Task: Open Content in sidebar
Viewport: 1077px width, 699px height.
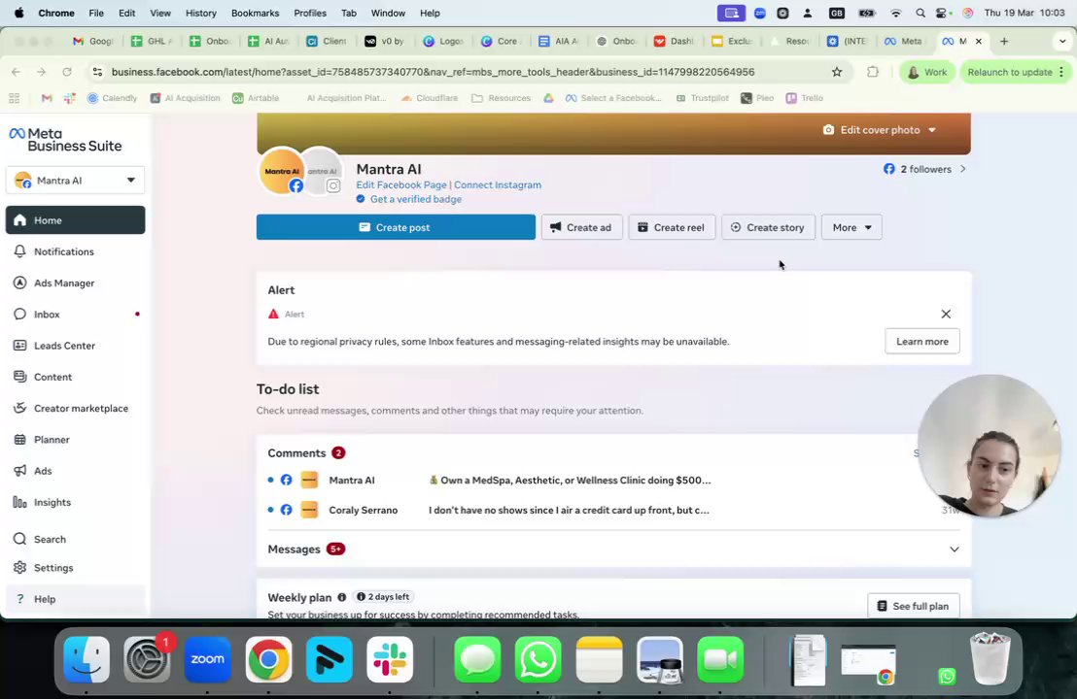Action: coord(76,377)
